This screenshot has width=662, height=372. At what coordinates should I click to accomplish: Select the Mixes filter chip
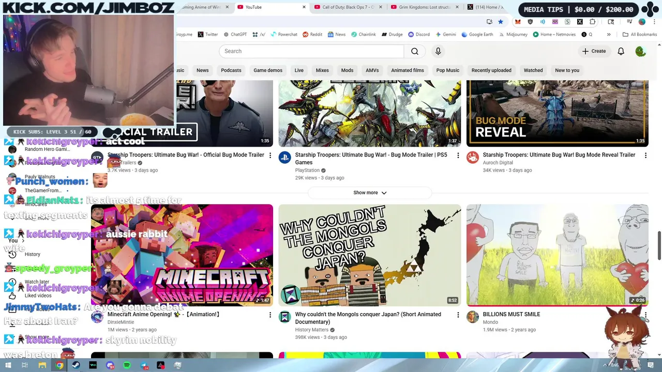(322, 70)
